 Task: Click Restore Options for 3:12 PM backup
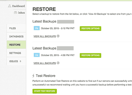tap(90, 29)
